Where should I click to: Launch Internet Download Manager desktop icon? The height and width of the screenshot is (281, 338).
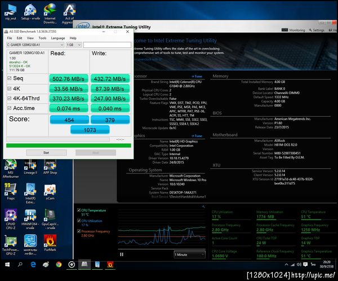pos(50,14)
